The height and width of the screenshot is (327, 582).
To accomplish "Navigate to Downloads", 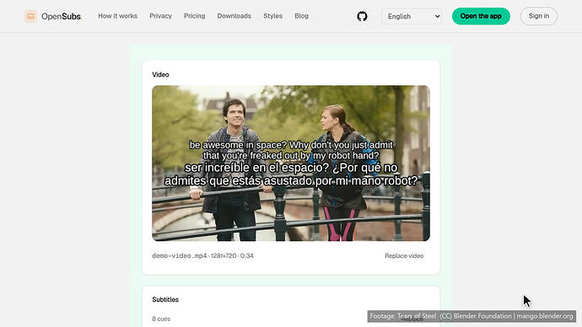I will [234, 16].
